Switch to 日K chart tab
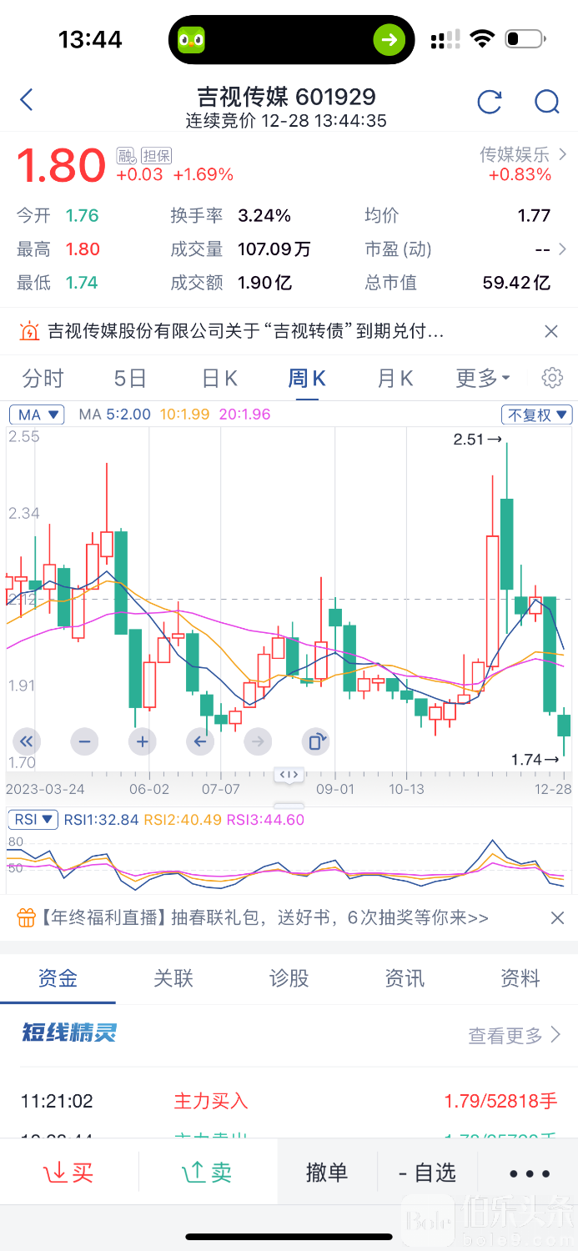The image size is (578, 1251). (x=219, y=379)
